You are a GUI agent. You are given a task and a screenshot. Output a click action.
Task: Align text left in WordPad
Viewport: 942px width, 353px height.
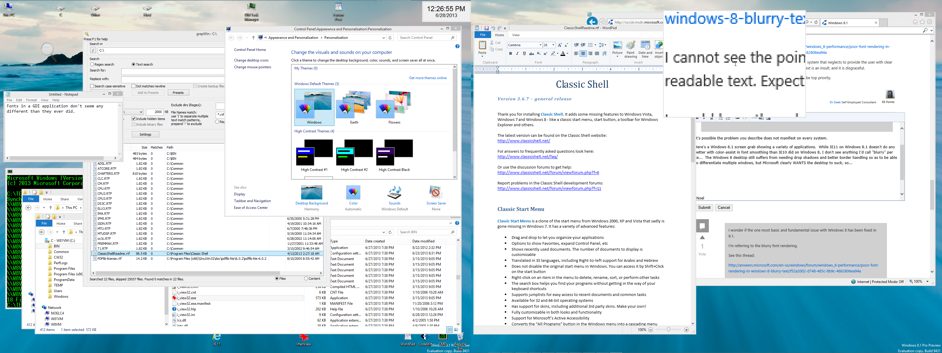click(x=576, y=54)
